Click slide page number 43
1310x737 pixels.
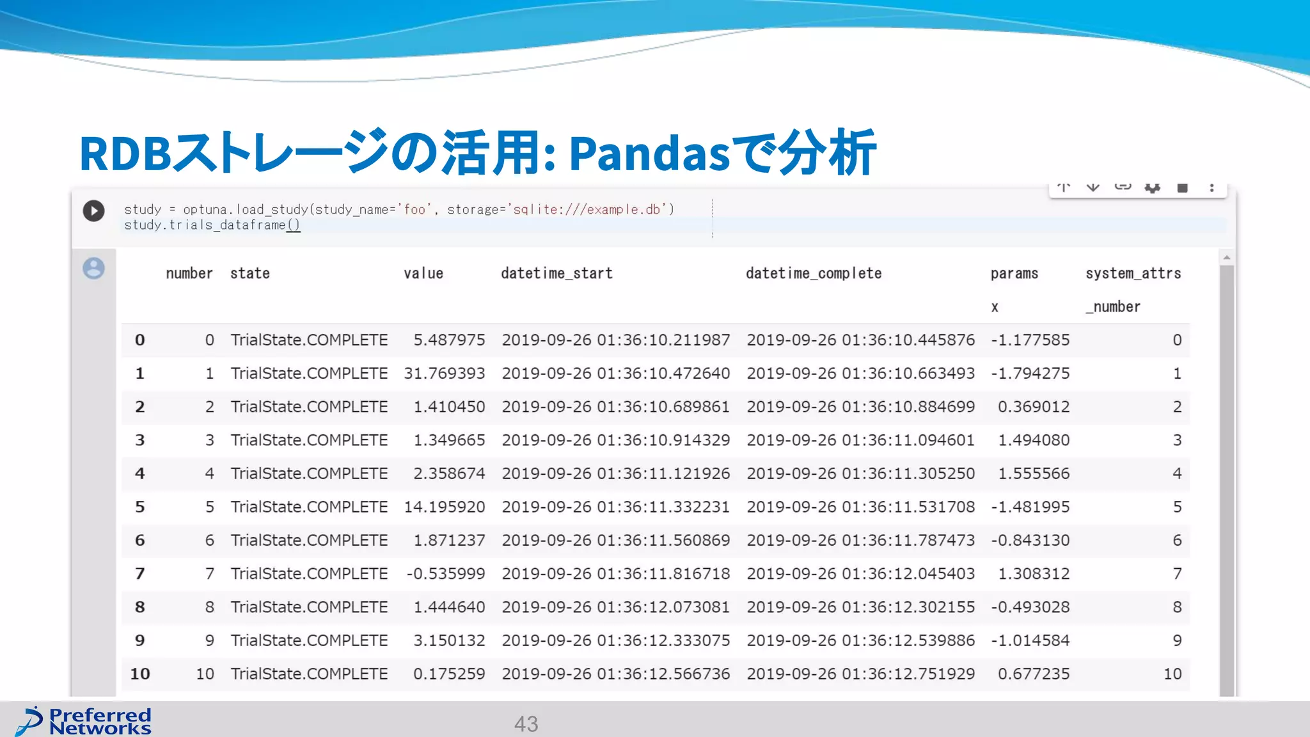(526, 724)
